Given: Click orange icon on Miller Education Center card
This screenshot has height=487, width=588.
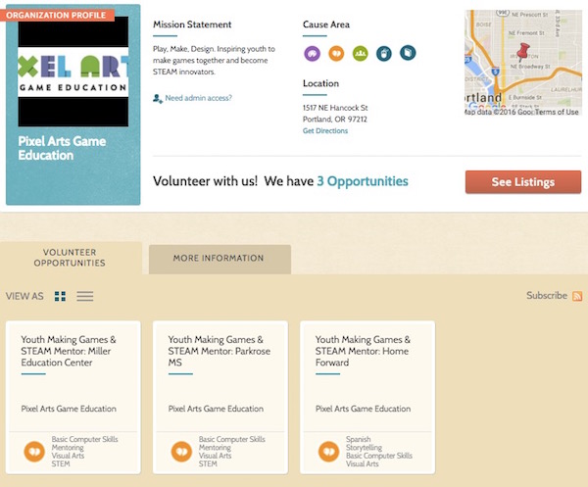Looking at the screenshot, I should pos(34,452).
